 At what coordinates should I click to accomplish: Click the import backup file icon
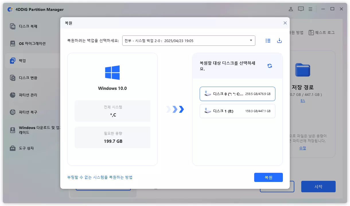coord(279,41)
